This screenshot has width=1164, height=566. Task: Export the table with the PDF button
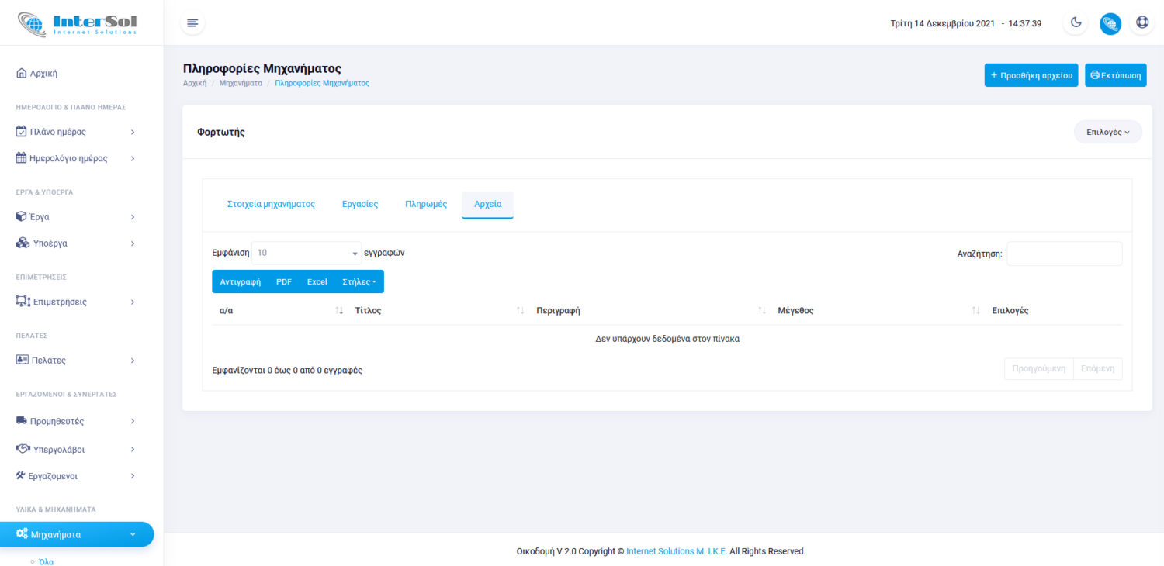coord(284,281)
